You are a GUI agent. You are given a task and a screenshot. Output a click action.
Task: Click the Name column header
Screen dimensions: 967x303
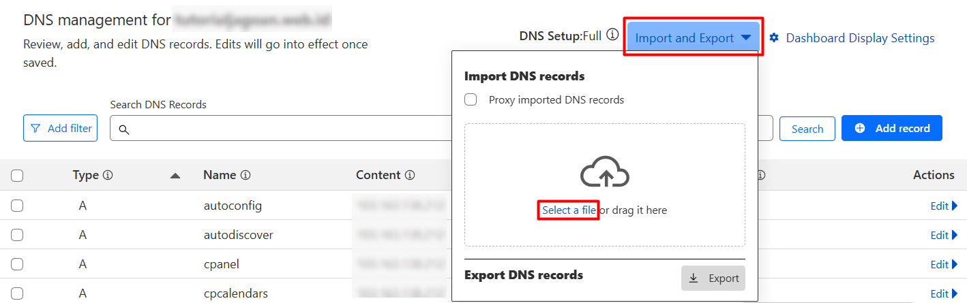pos(220,175)
